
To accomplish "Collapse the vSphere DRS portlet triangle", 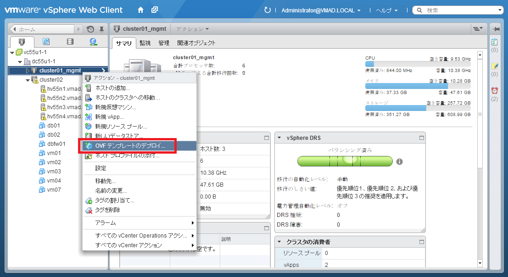I will [x=279, y=138].
